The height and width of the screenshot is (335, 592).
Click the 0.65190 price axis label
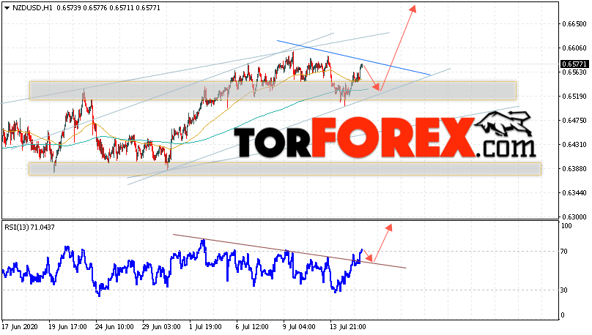[x=574, y=96]
